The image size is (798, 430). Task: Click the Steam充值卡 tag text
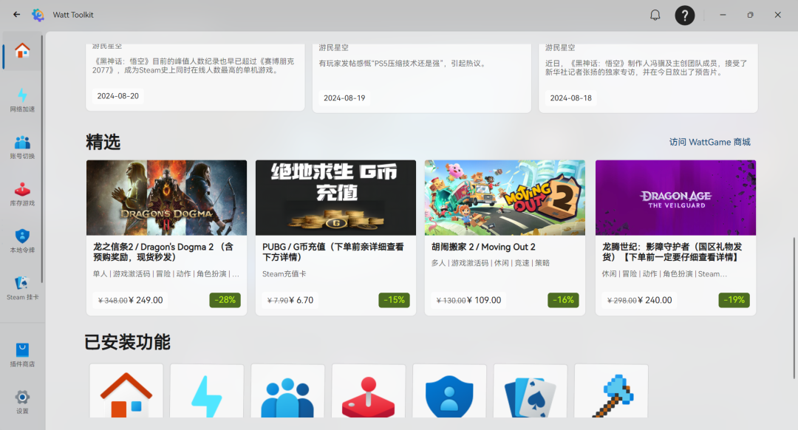pyautogui.click(x=284, y=274)
